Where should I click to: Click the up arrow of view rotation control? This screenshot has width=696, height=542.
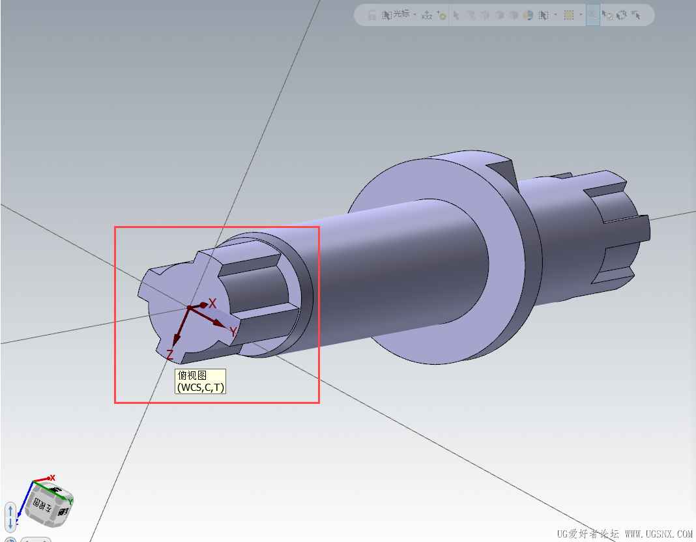pos(10,509)
